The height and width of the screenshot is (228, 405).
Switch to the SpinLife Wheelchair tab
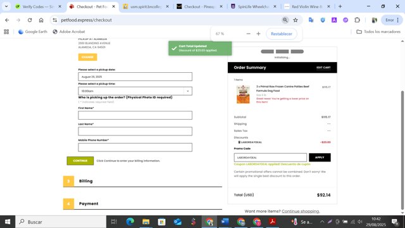click(x=253, y=7)
